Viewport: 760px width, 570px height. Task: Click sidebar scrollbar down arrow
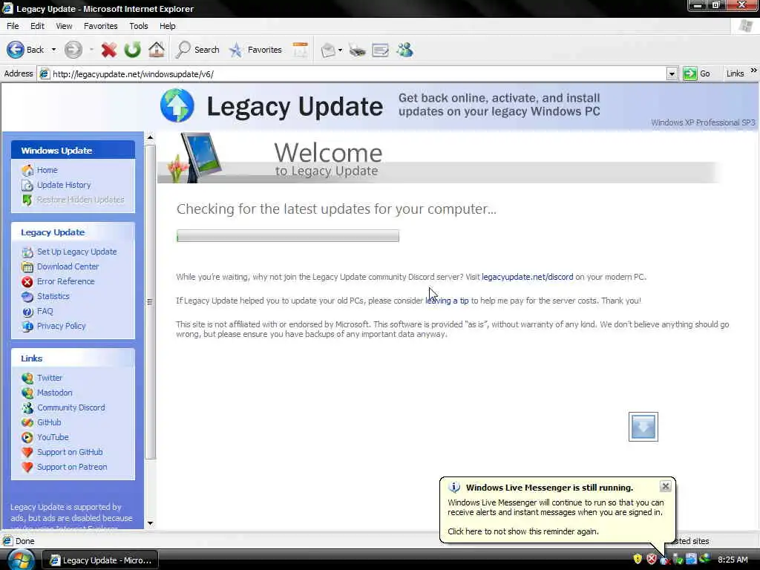tap(150, 523)
